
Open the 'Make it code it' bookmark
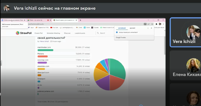pos(107,27)
